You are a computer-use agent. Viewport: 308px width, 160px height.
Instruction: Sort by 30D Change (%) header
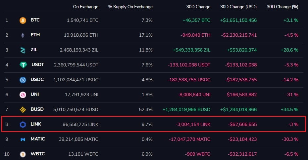click(x=282, y=7)
